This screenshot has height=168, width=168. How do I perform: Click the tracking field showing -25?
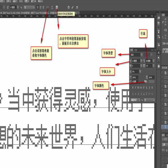[149, 66]
